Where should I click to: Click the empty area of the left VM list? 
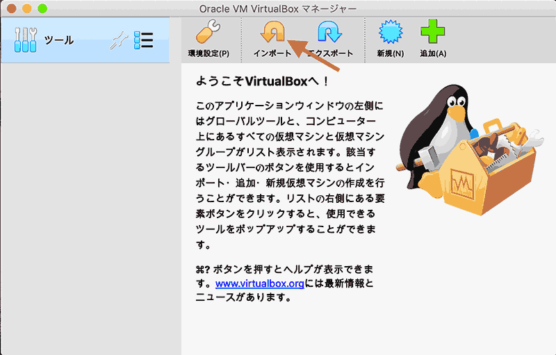(x=90, y=208)
